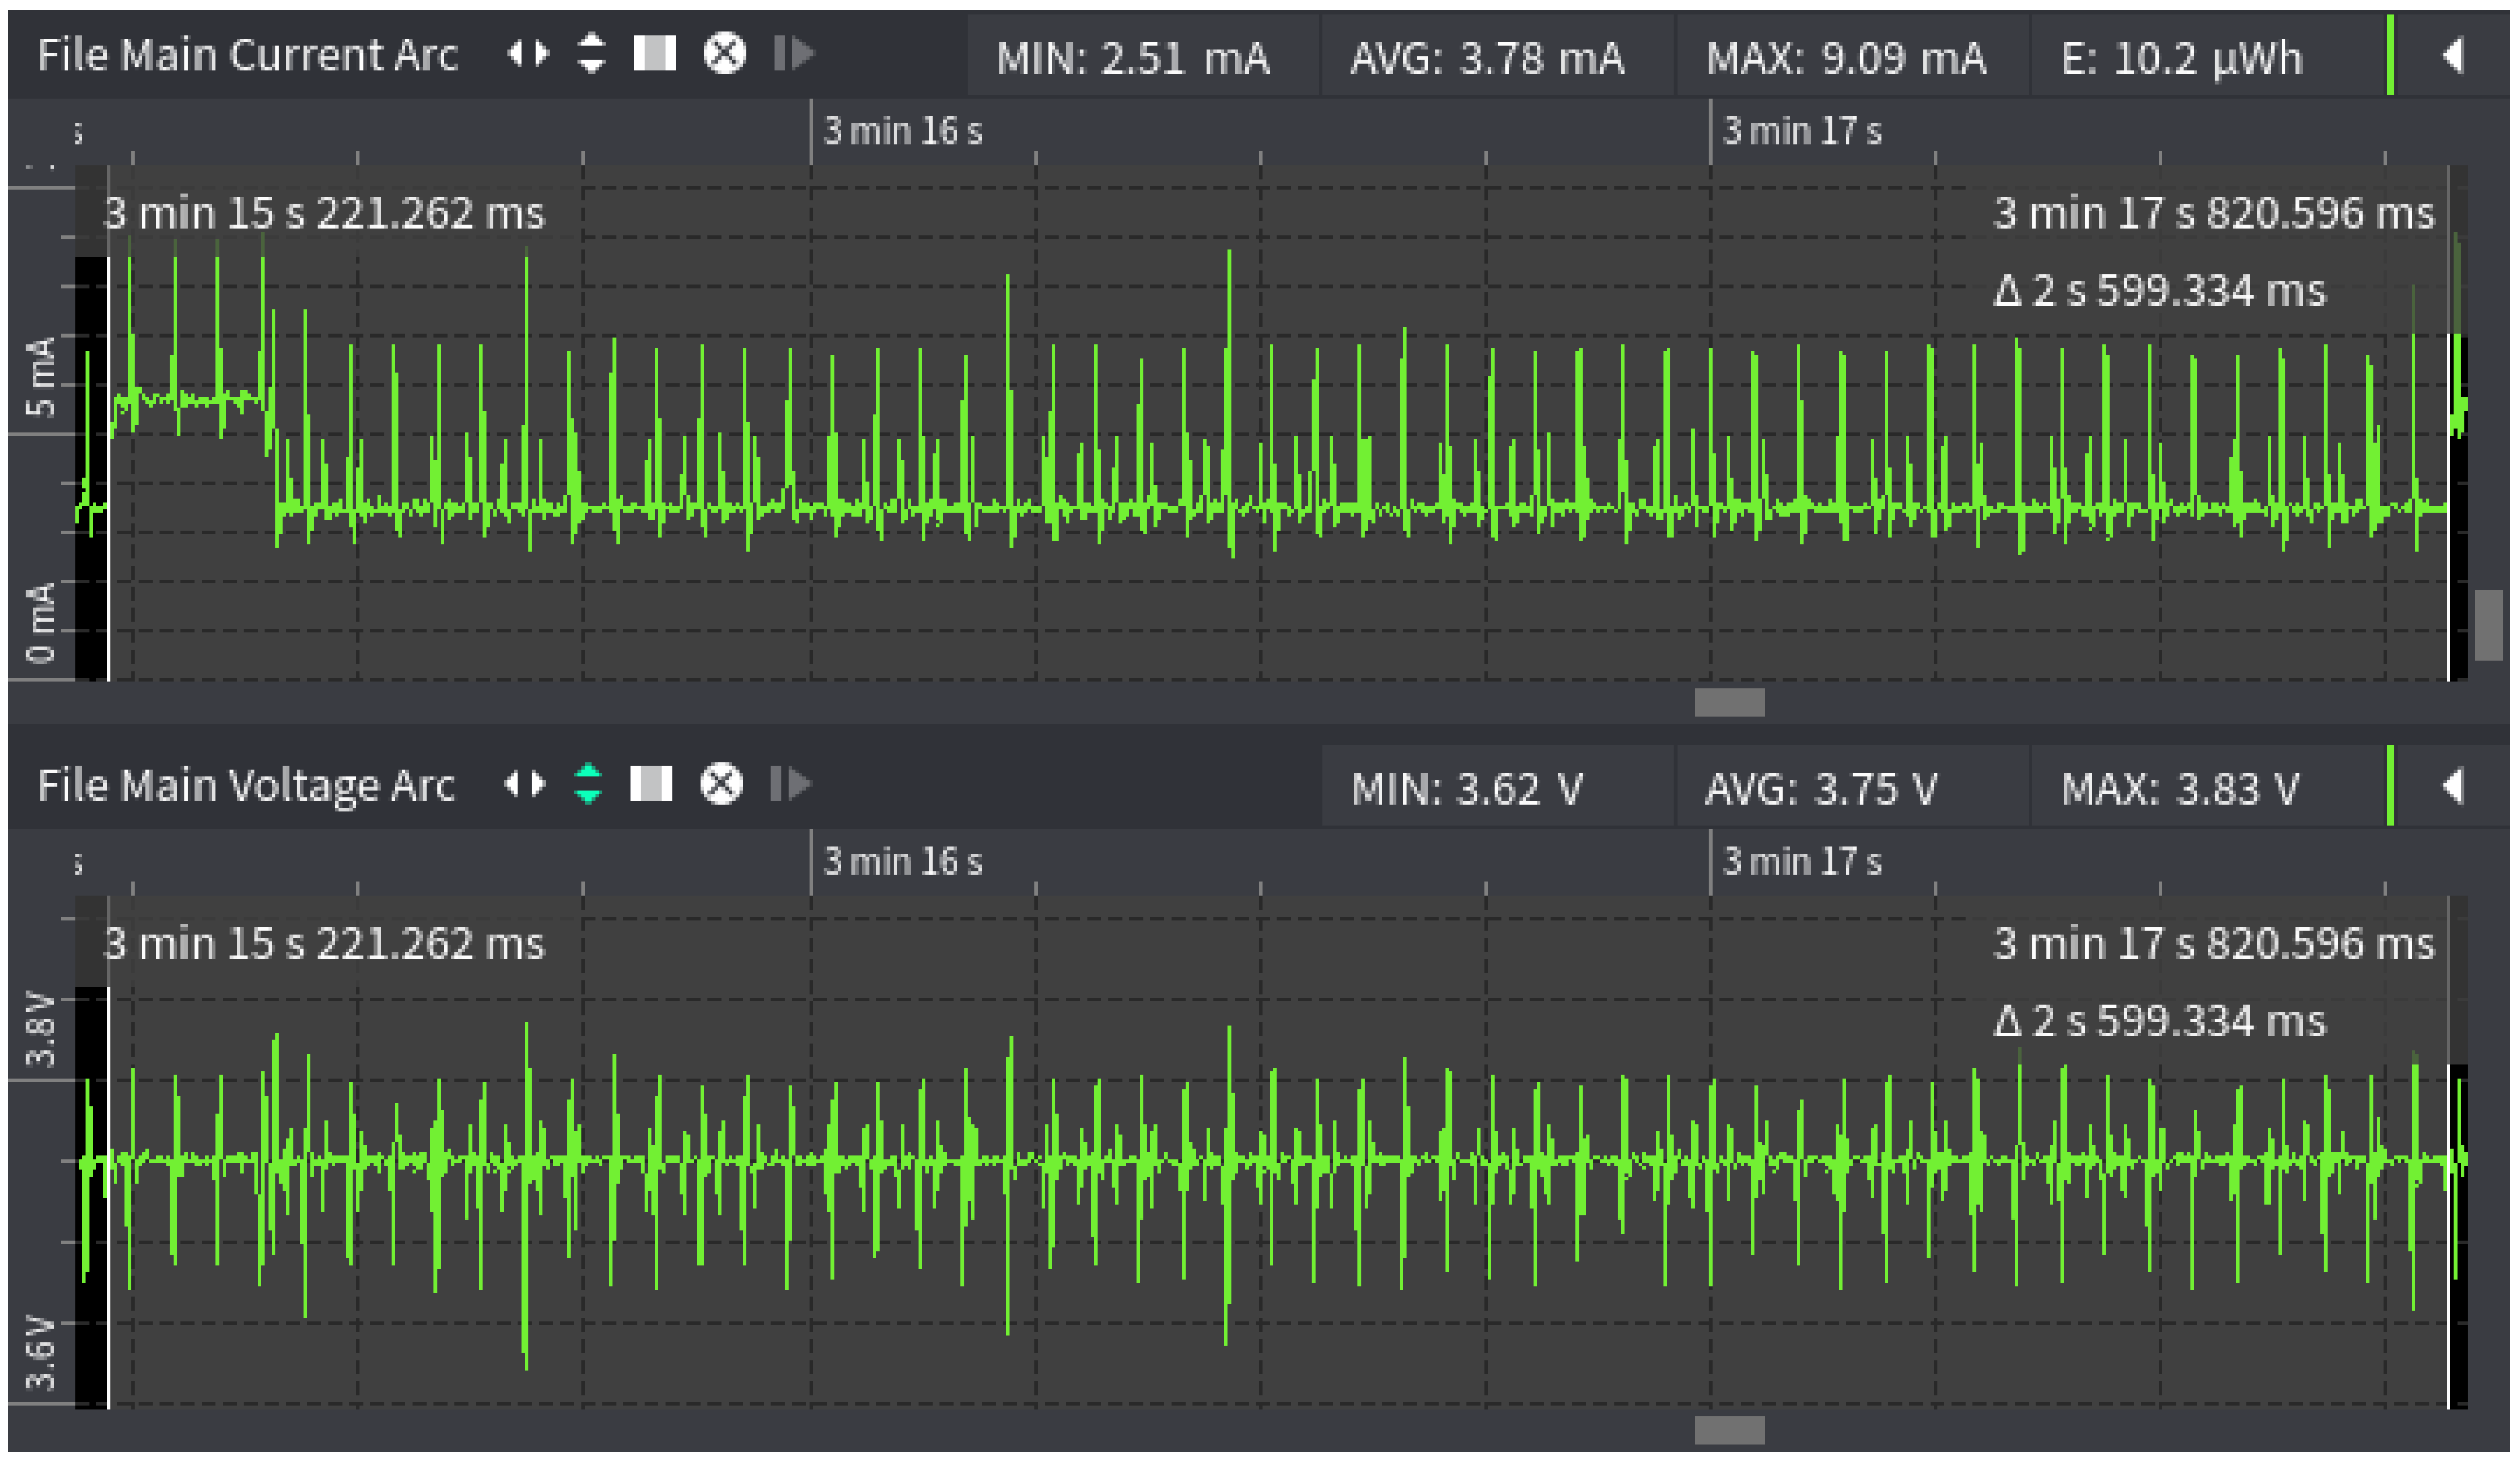Click horizontal zoom arrows on Current Arc
Image resolution: width=2520 pixels, height=1461 pixels.
(x=527, y=54)
